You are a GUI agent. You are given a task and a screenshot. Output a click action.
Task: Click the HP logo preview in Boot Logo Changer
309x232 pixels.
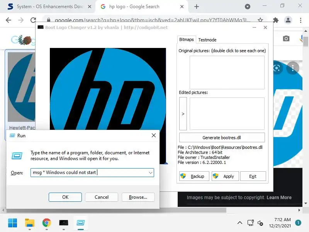pyautogui.click(x=108, y=89)
